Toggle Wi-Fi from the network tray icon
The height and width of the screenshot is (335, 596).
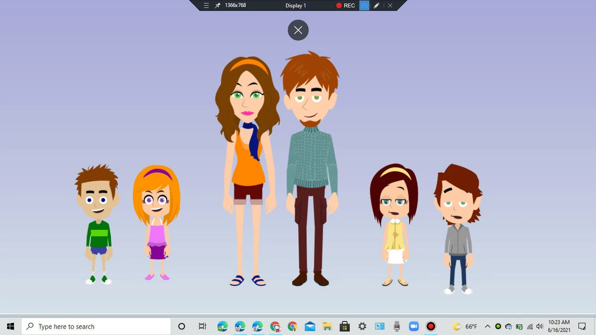[529, 327]
